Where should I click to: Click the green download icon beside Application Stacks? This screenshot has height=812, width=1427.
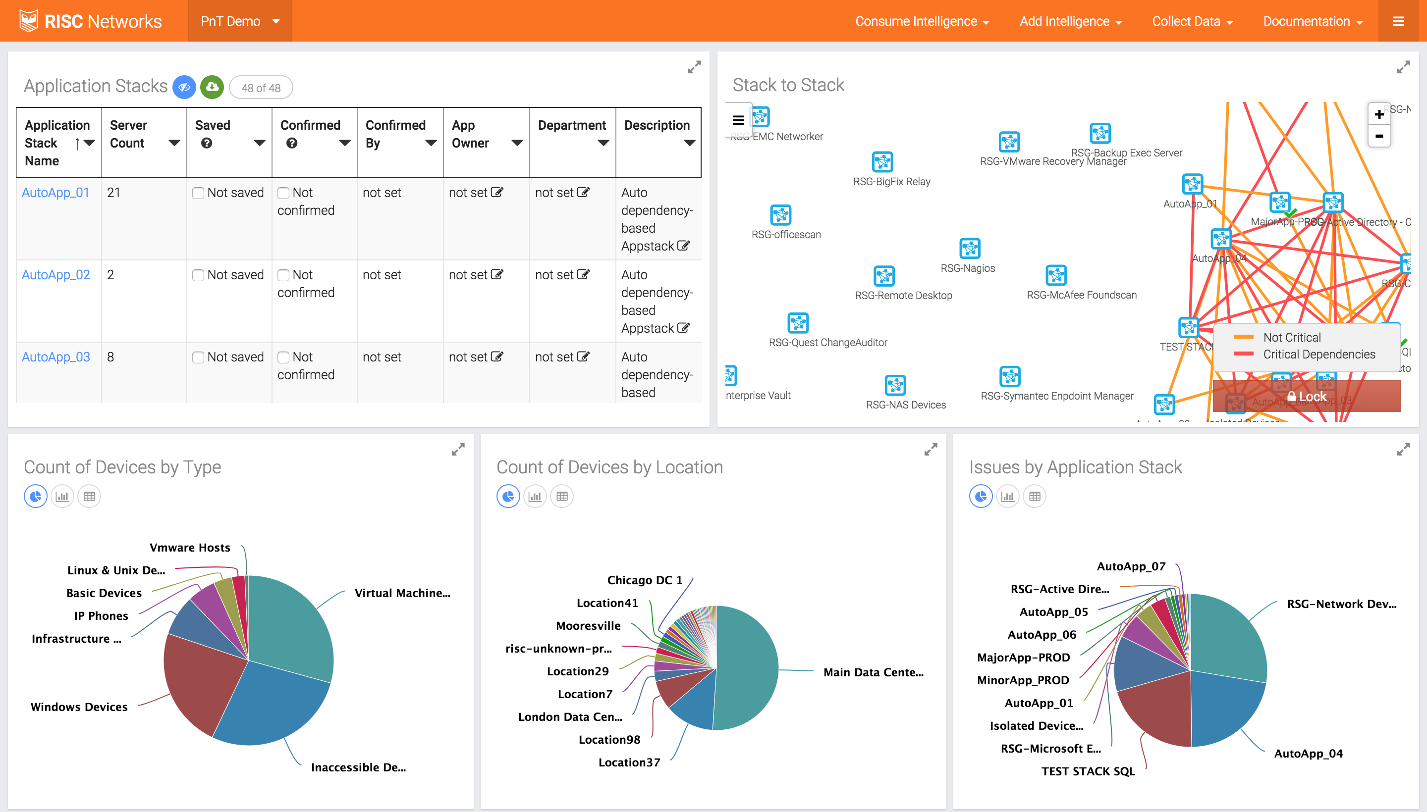pyautogui.click(x=212, y=87)
